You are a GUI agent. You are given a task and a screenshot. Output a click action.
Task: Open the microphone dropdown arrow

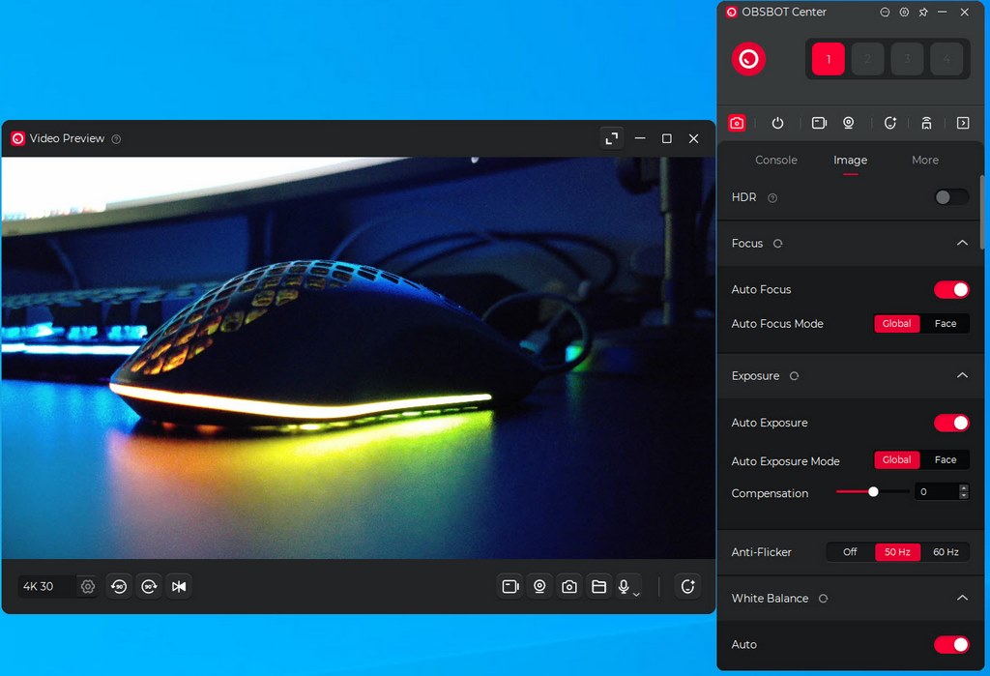(x=636, y=594)
